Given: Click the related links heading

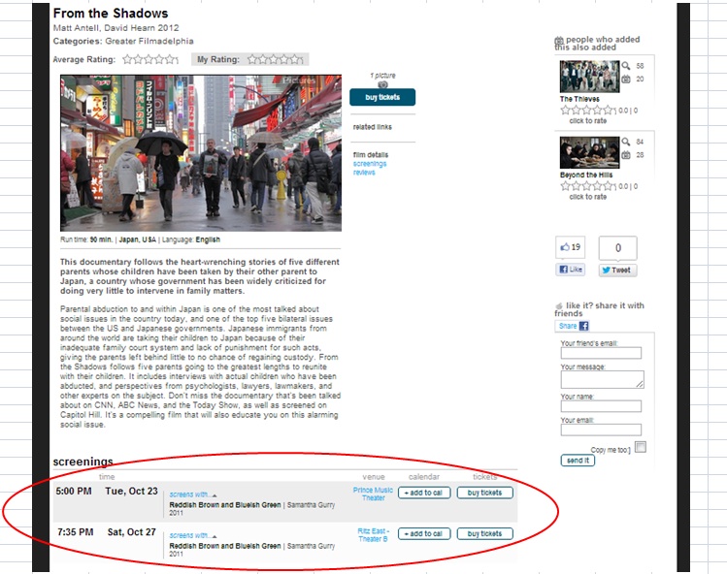Looking at the screenshot, I should pos(373,127).
